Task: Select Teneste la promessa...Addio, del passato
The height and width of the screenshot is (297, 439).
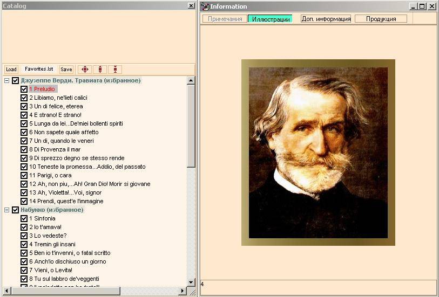Action: pyautogui.click(x=87, y=167)
